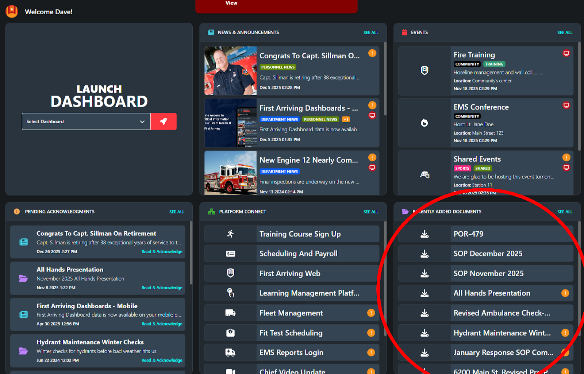Click the Personnel News tag on Congrats article
584x374 pixels.
pyautogui.click(x=278, y=67)
